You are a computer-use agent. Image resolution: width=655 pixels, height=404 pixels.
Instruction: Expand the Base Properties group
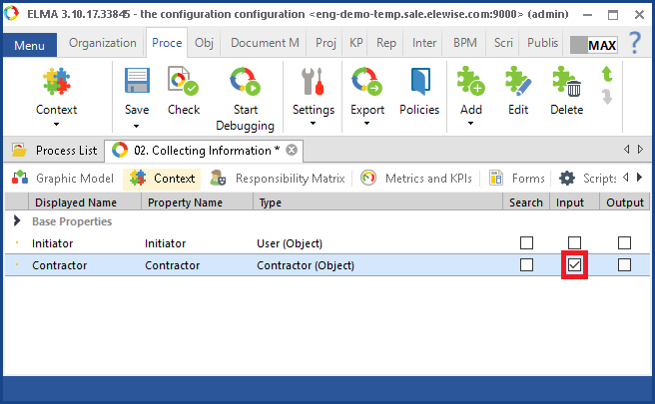pyautogui.click(x=17, y=221)
